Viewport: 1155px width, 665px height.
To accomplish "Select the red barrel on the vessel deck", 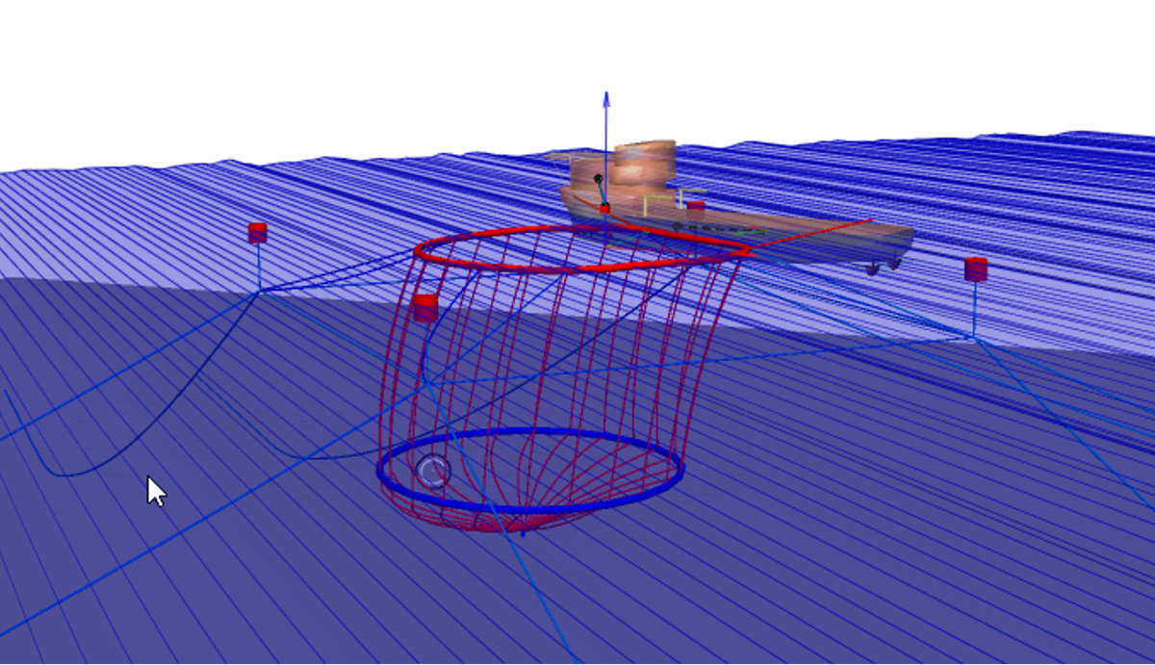I will point(695,204).
